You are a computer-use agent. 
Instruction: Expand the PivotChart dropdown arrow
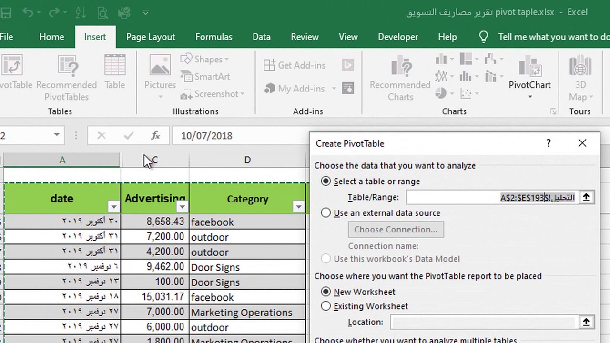[x=529, y=97]
